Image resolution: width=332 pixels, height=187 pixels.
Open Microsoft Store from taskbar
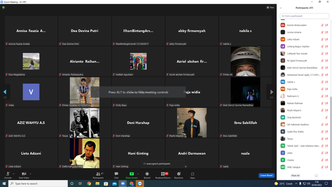(106, 183)
